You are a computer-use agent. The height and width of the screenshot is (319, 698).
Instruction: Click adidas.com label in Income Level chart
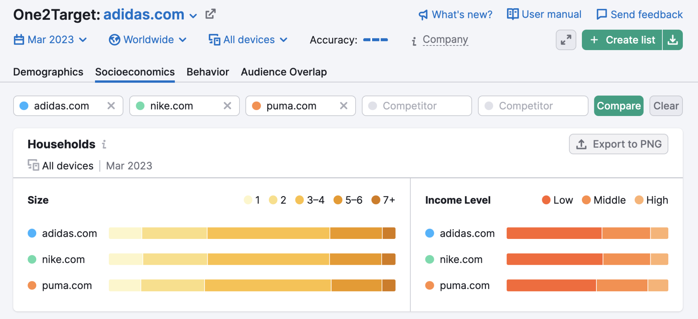(467, 233)
